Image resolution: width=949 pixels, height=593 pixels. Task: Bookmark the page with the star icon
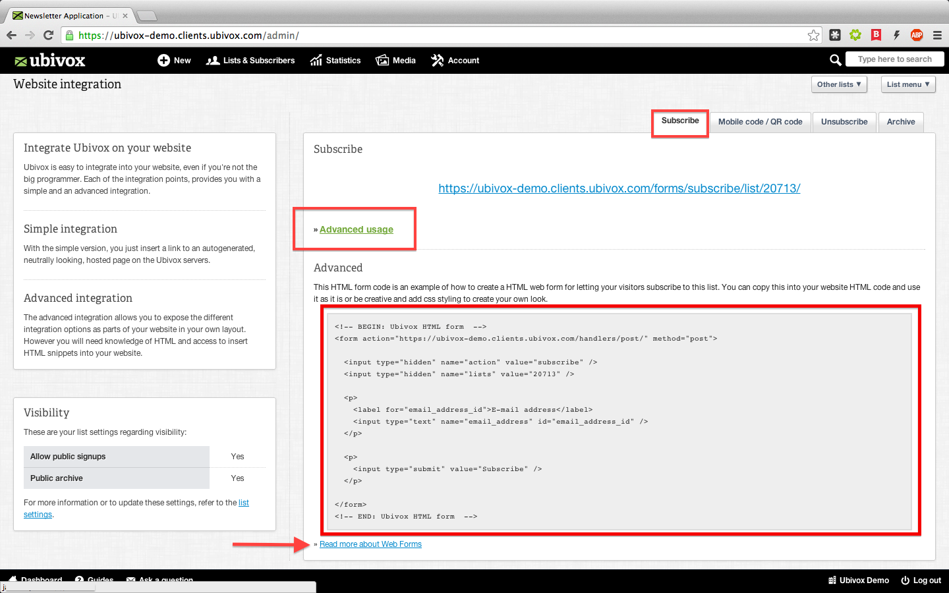tap(814, 36)
